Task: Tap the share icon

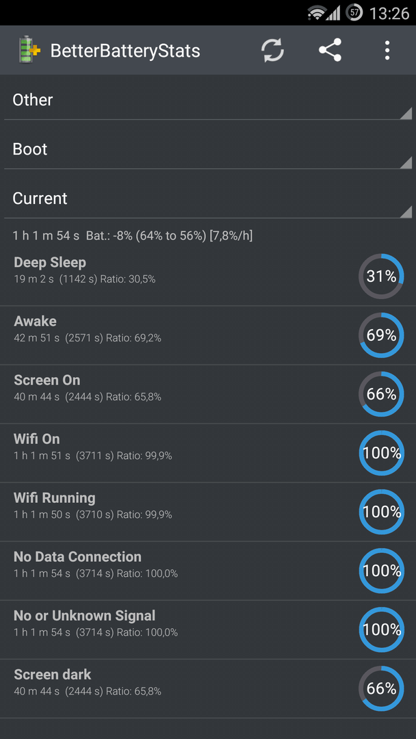Action: pyautogui.click(x=330, y=50)
